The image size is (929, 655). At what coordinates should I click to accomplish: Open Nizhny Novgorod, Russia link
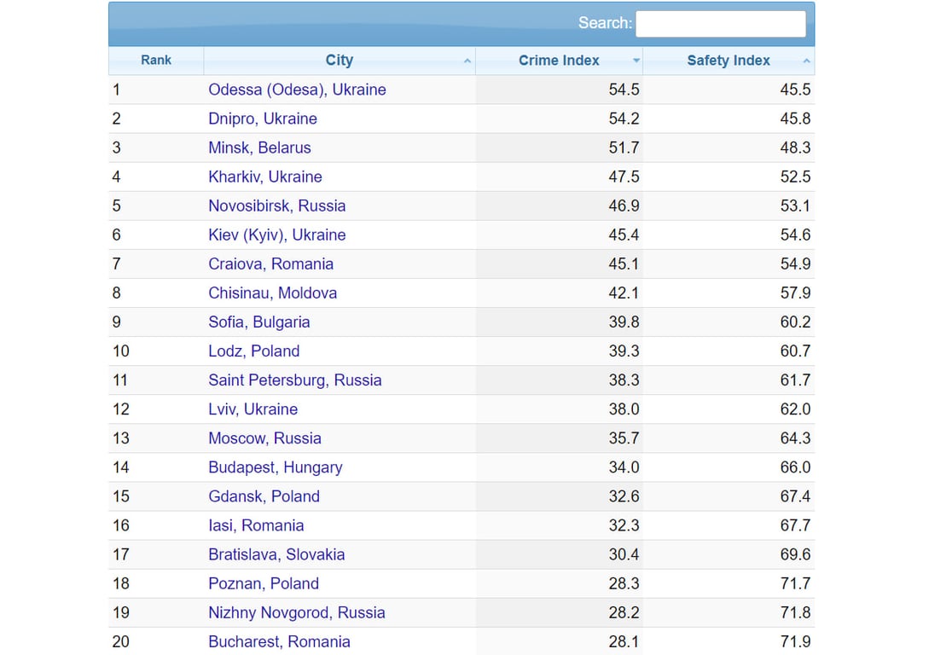click(x=297, y=612)
